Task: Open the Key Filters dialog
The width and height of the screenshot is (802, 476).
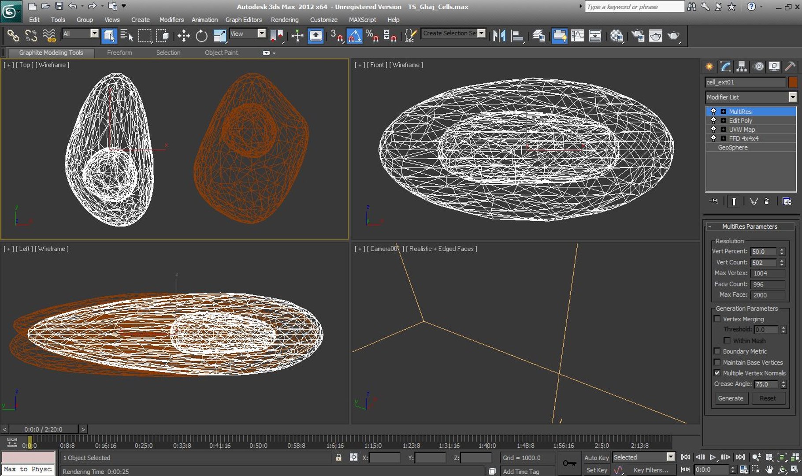Action: pyautogui.click(x=650, y=470)
